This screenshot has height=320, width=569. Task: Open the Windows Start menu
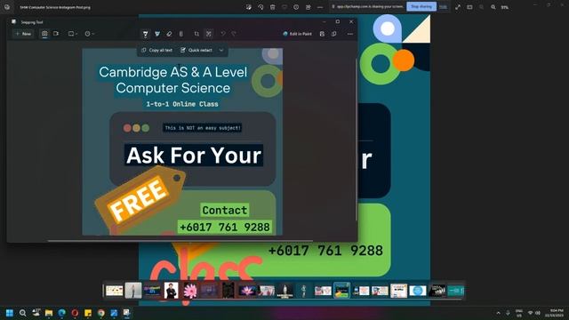tap(10, 313)
